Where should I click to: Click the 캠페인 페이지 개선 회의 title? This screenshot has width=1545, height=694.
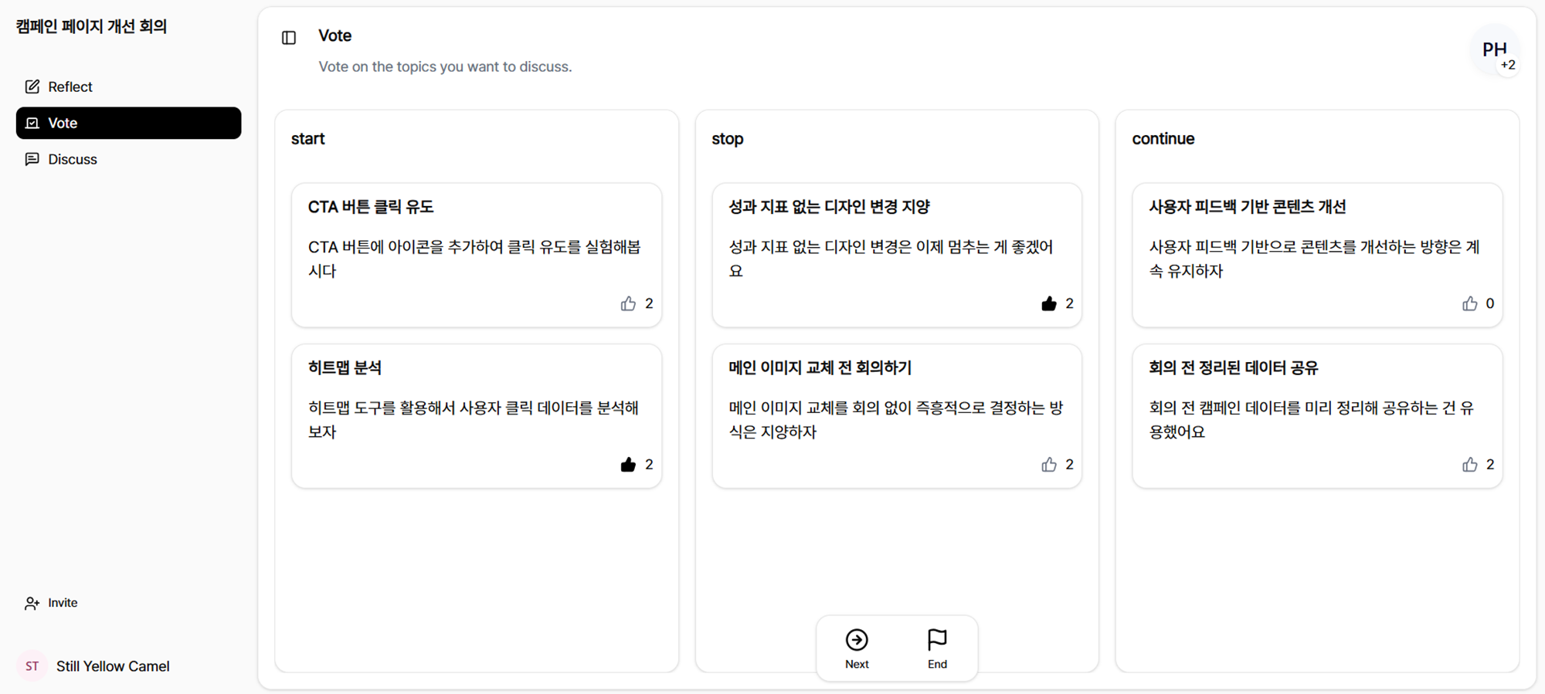pyautogui.click(x=91, y=26)
